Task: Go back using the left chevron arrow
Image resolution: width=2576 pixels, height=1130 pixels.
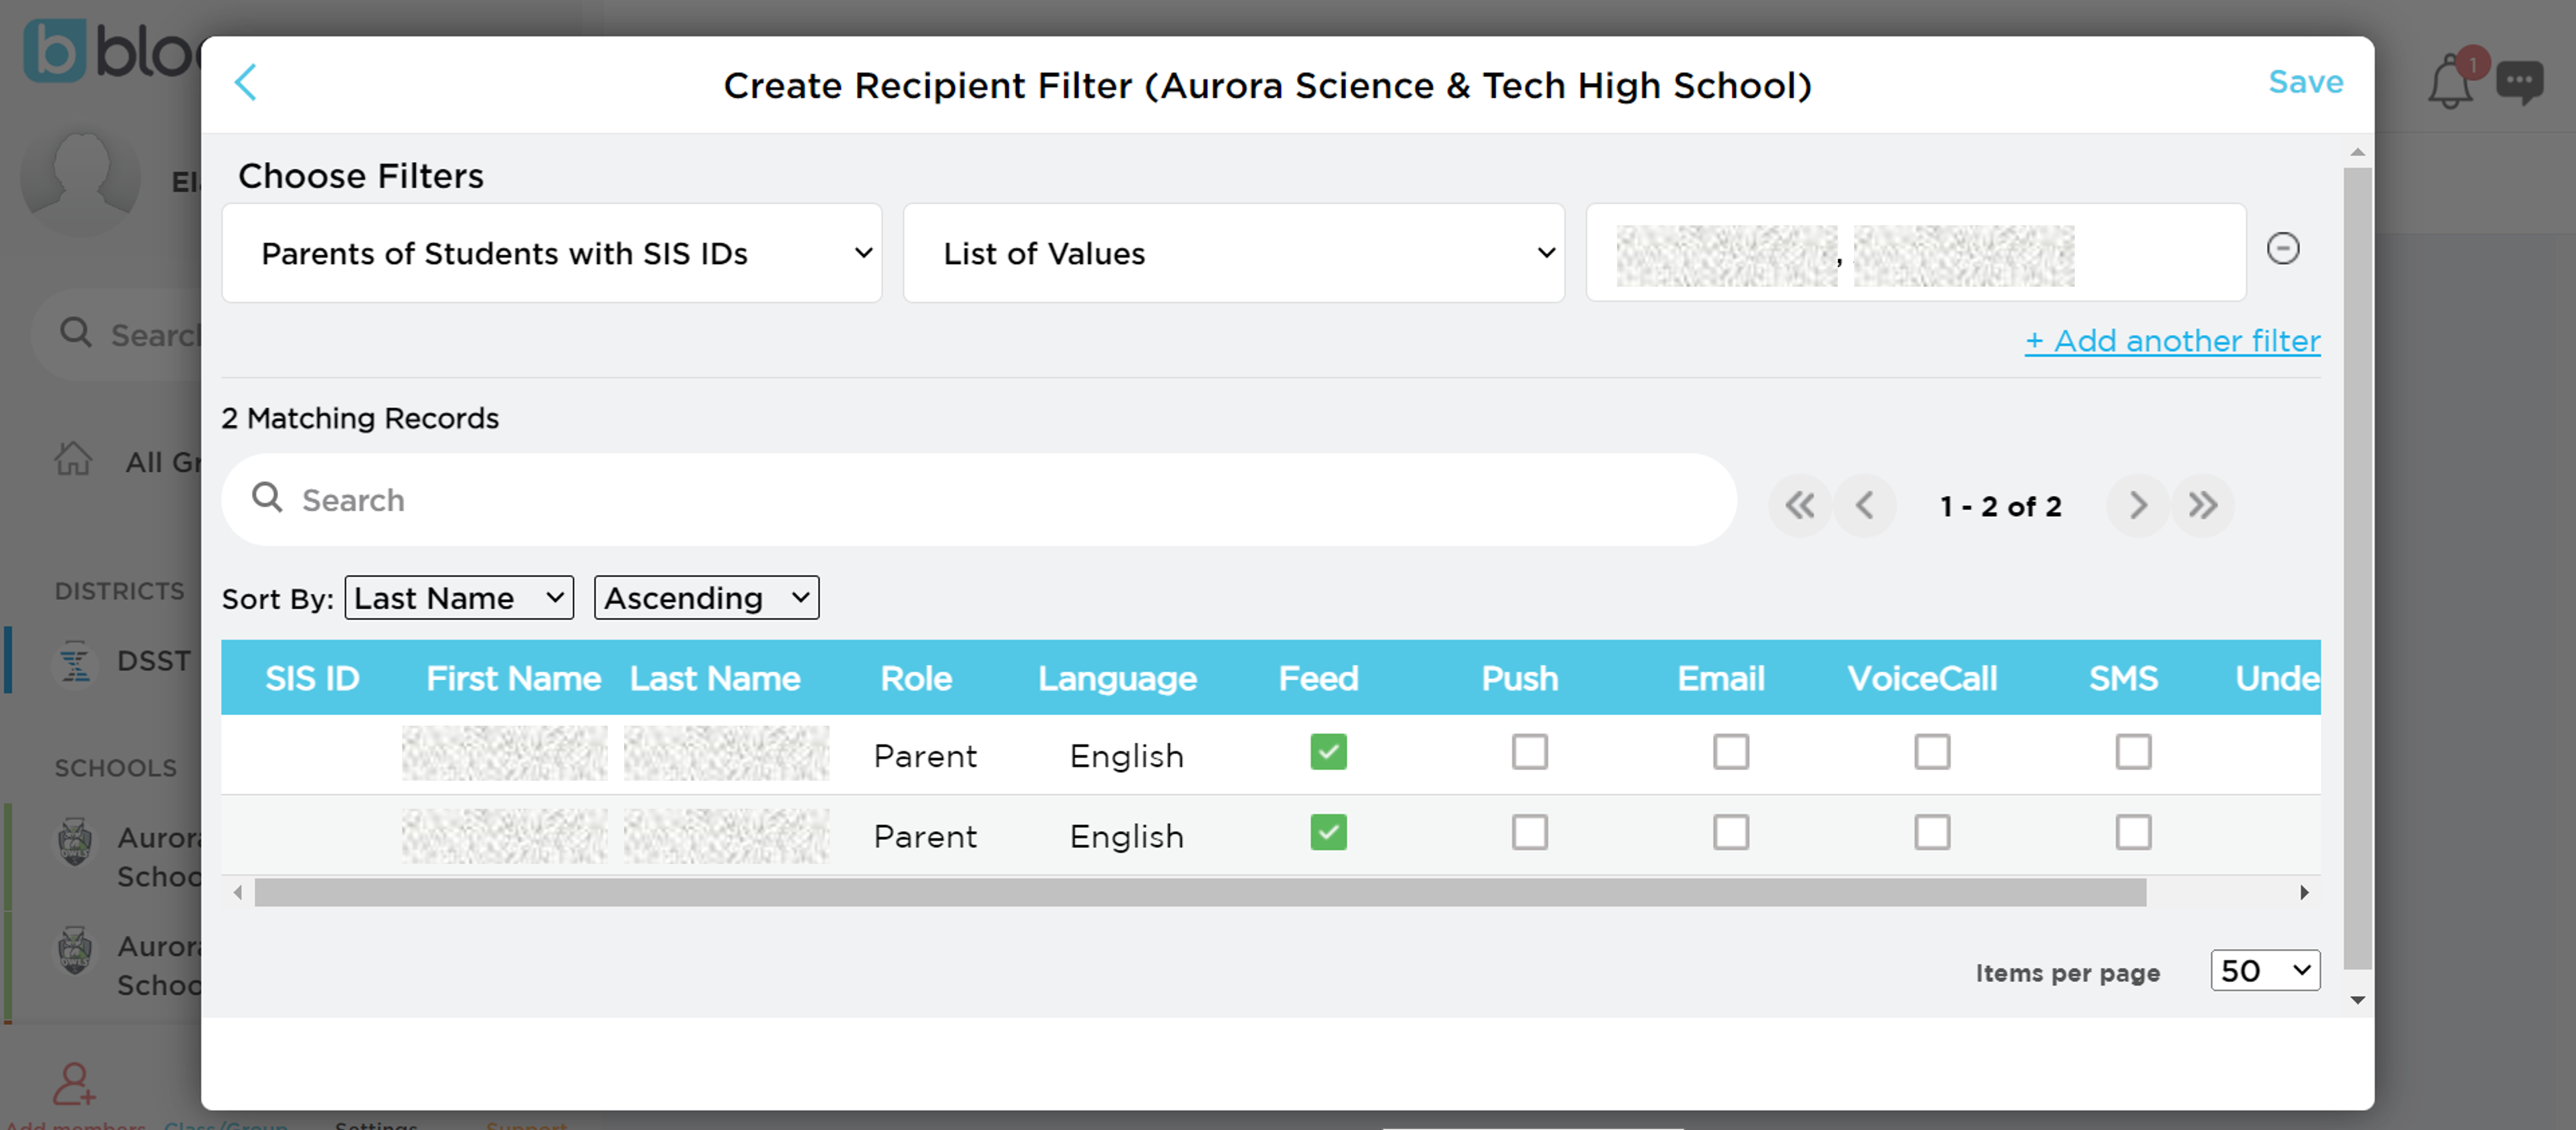Action: [246, 83]
